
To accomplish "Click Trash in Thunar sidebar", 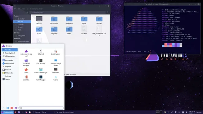I will coord(22,30).
